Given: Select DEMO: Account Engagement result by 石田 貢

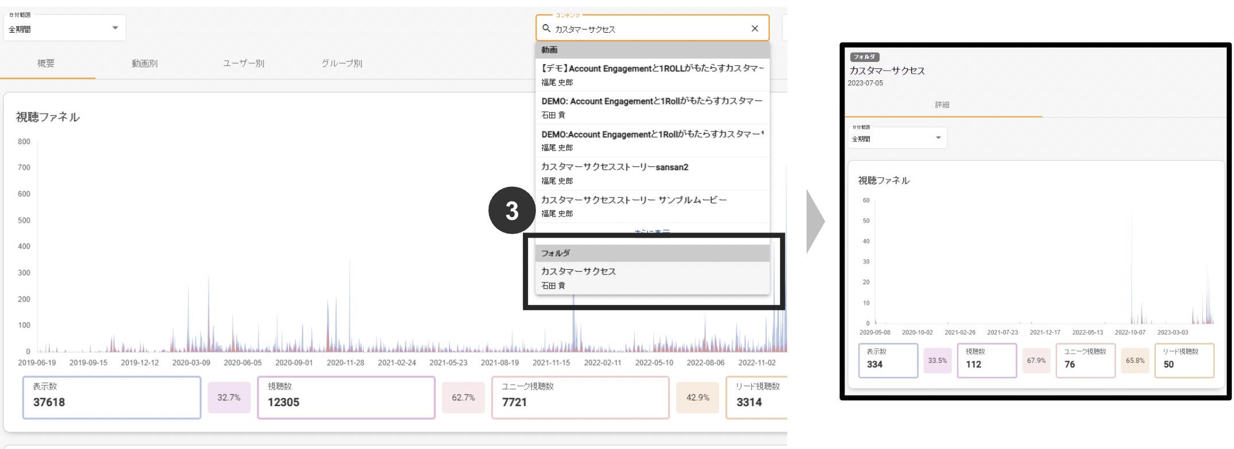Looking at the screenshot, I should [652, 107].
